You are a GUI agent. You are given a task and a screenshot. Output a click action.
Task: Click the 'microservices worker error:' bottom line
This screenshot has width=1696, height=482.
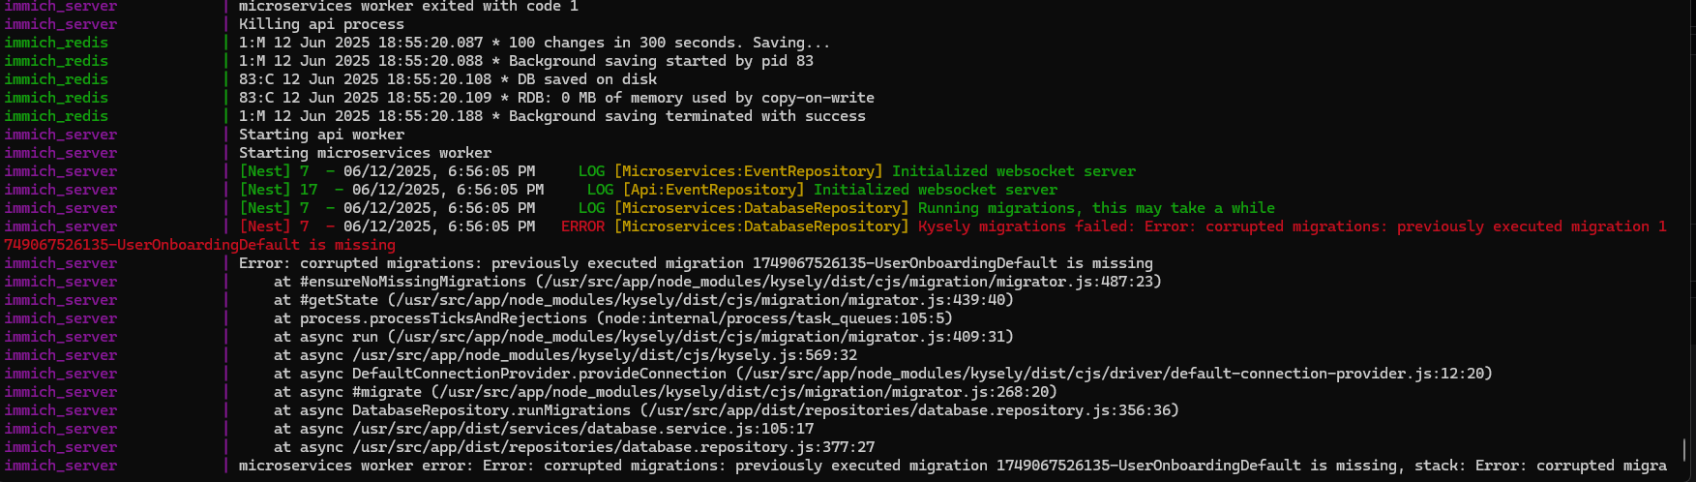953,466
